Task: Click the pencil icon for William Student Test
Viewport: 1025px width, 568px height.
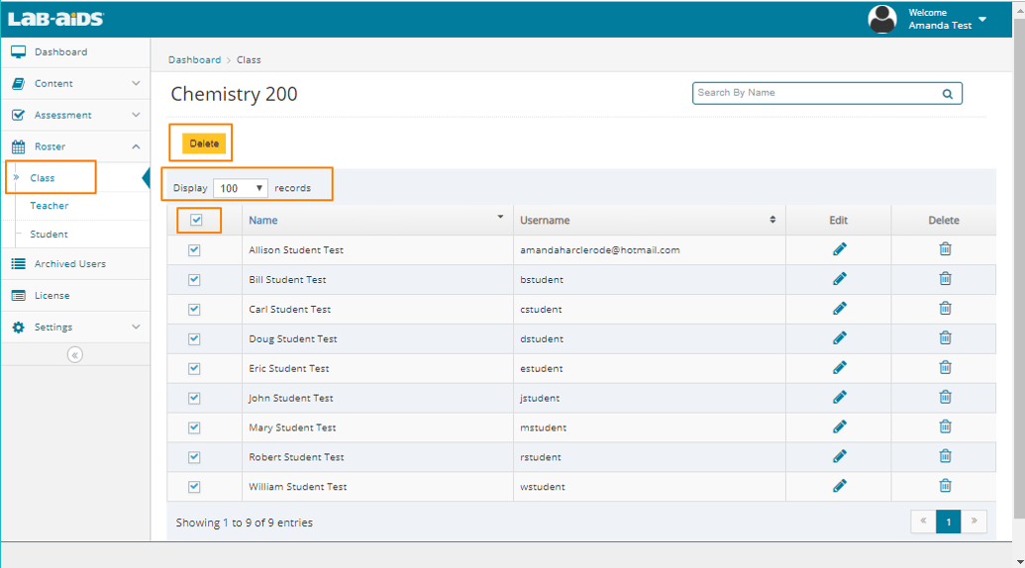Action: (x=840, y=486)
